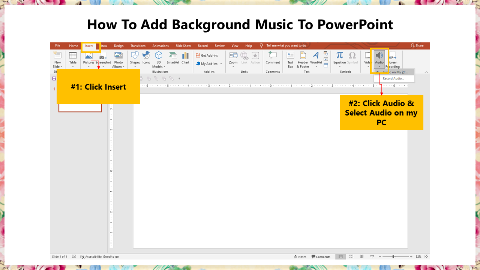This screenshot has width=480, height=270.
Task: Open the Animations tab
Action: click(160, 46)
